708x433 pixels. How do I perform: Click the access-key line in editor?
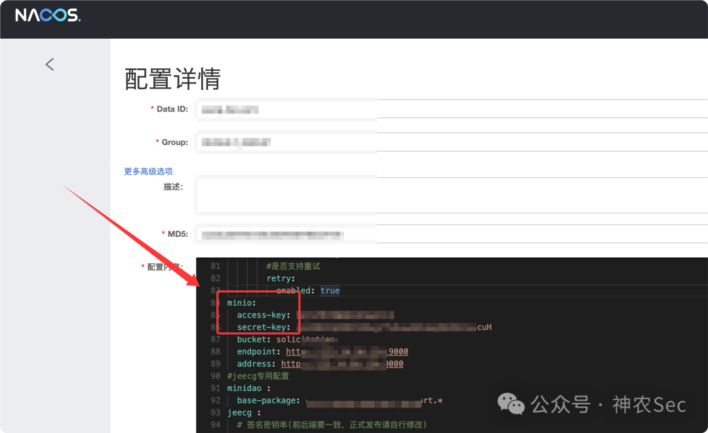(315, 315)
